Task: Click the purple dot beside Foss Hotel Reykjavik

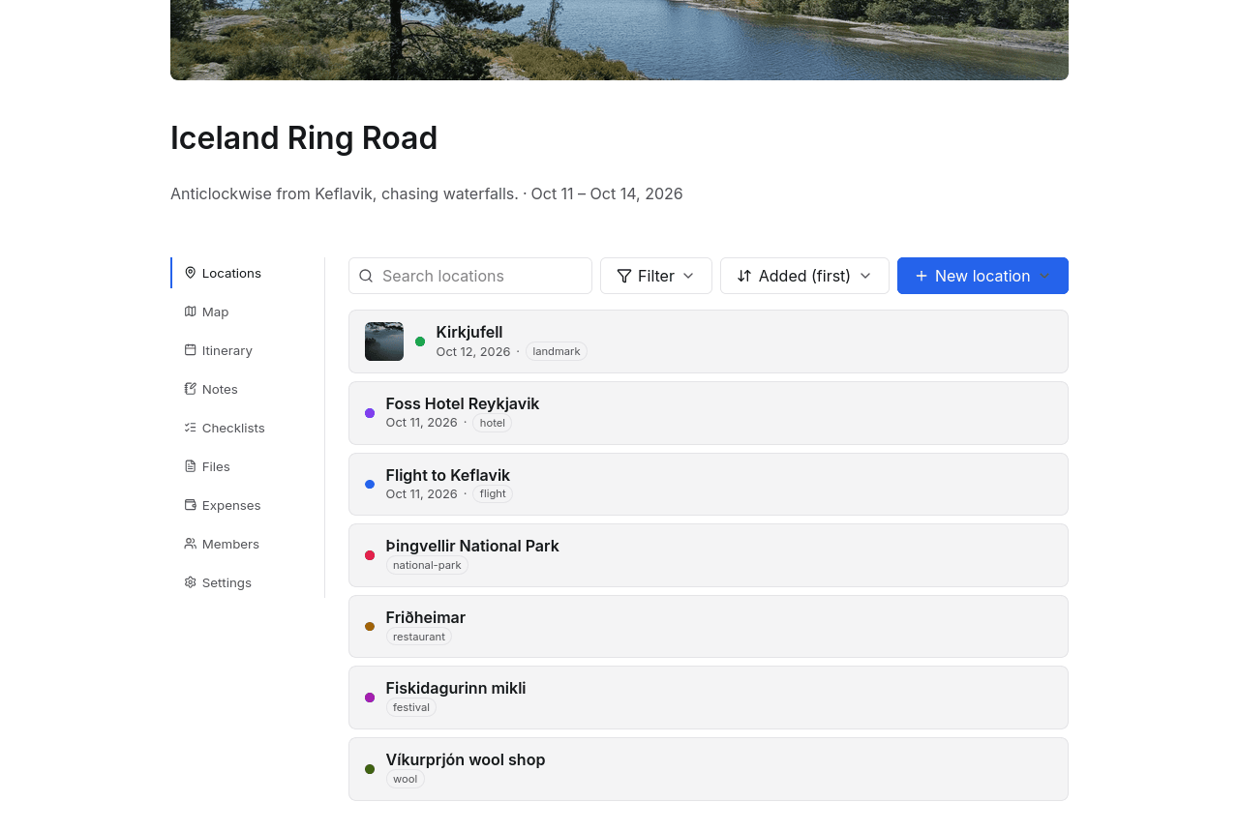Action: (370, 413)
